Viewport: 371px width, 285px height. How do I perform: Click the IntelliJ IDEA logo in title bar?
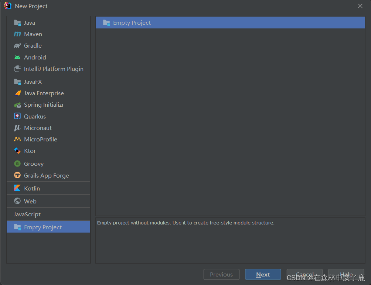click(7, 6)
